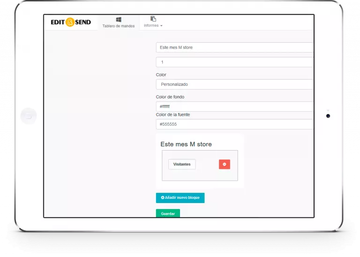Screen dimensions: 360x257
Task: Open the Color Personalizado dropdown
Action: tap(235, 84)
